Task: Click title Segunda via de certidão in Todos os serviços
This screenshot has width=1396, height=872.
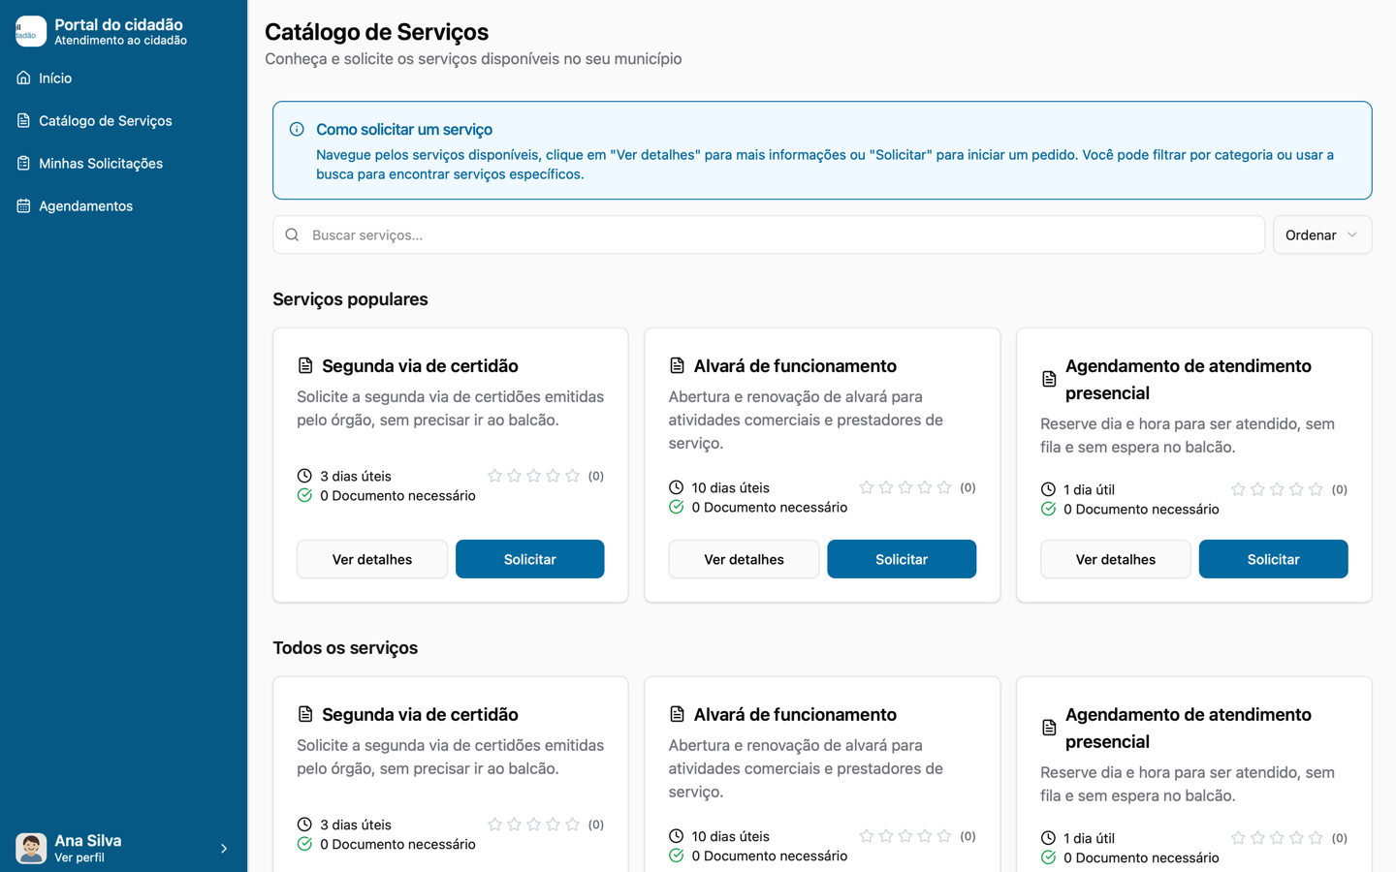Action: (x=420, y=714)
